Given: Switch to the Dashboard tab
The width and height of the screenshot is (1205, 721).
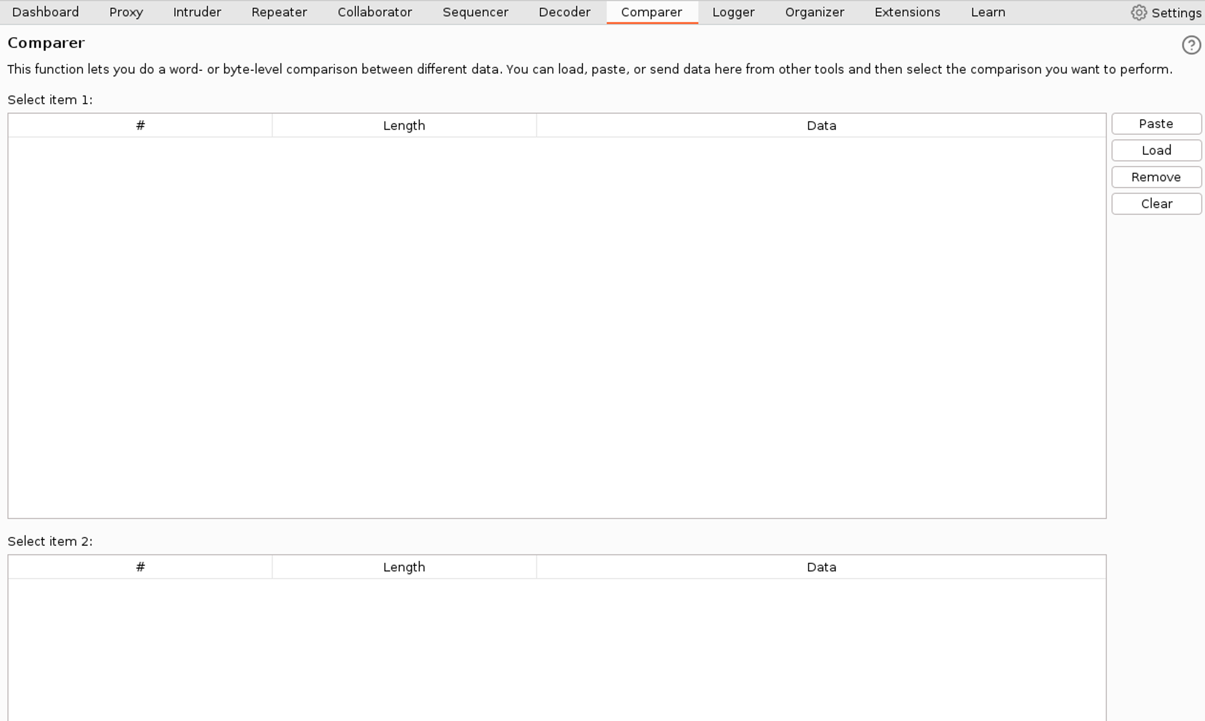Looking at the screenshot, I should 45,12.
